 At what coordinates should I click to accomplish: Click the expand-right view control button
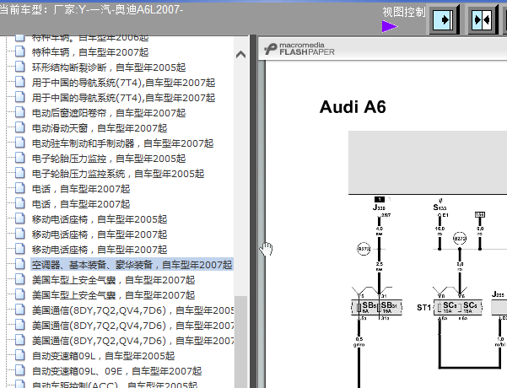pyautogui.click(x=443, y=20)
